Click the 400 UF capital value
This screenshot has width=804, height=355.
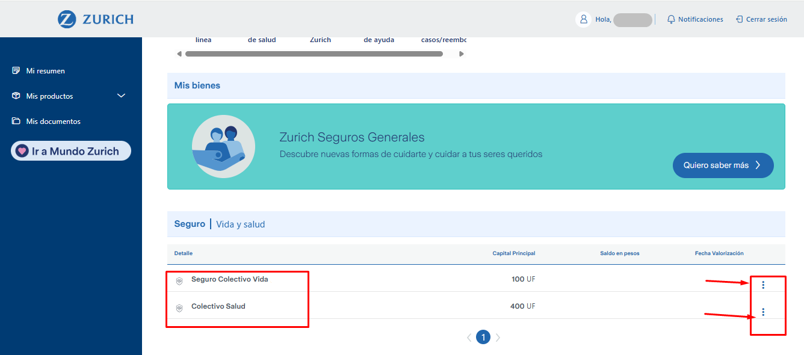coord(522,306)
